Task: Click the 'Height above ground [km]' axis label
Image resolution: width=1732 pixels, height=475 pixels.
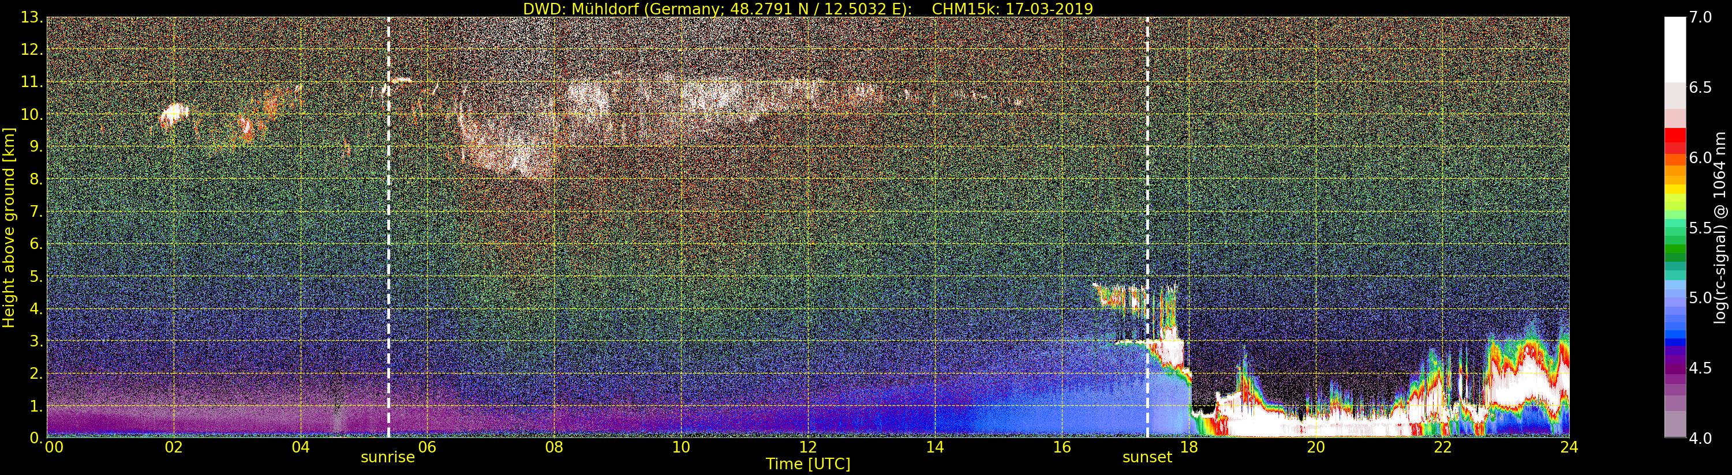Action: coord(9,227)
